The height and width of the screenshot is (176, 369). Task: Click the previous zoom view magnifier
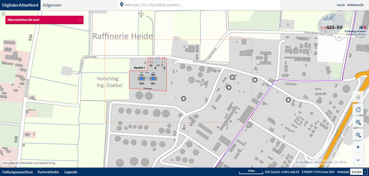point(358,122)
